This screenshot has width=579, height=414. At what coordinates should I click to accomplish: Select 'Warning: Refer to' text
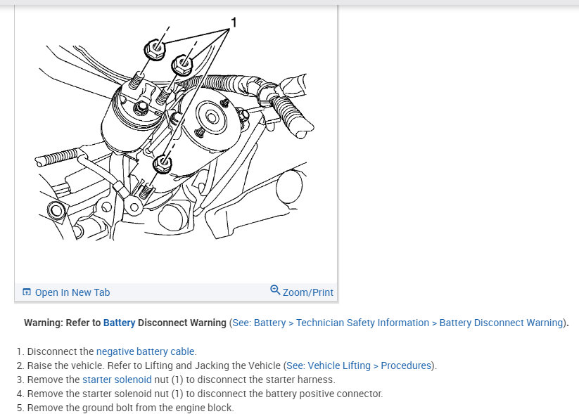63,323
